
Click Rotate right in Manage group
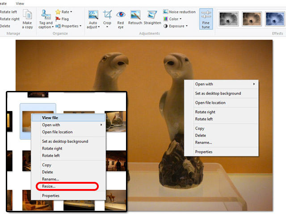pos(10,19)
